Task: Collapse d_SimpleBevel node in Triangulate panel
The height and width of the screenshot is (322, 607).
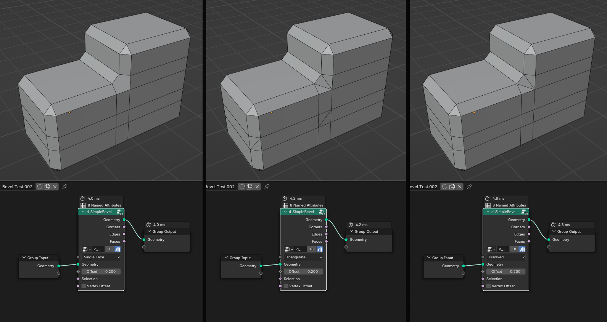Action: (x=285, y=212)
